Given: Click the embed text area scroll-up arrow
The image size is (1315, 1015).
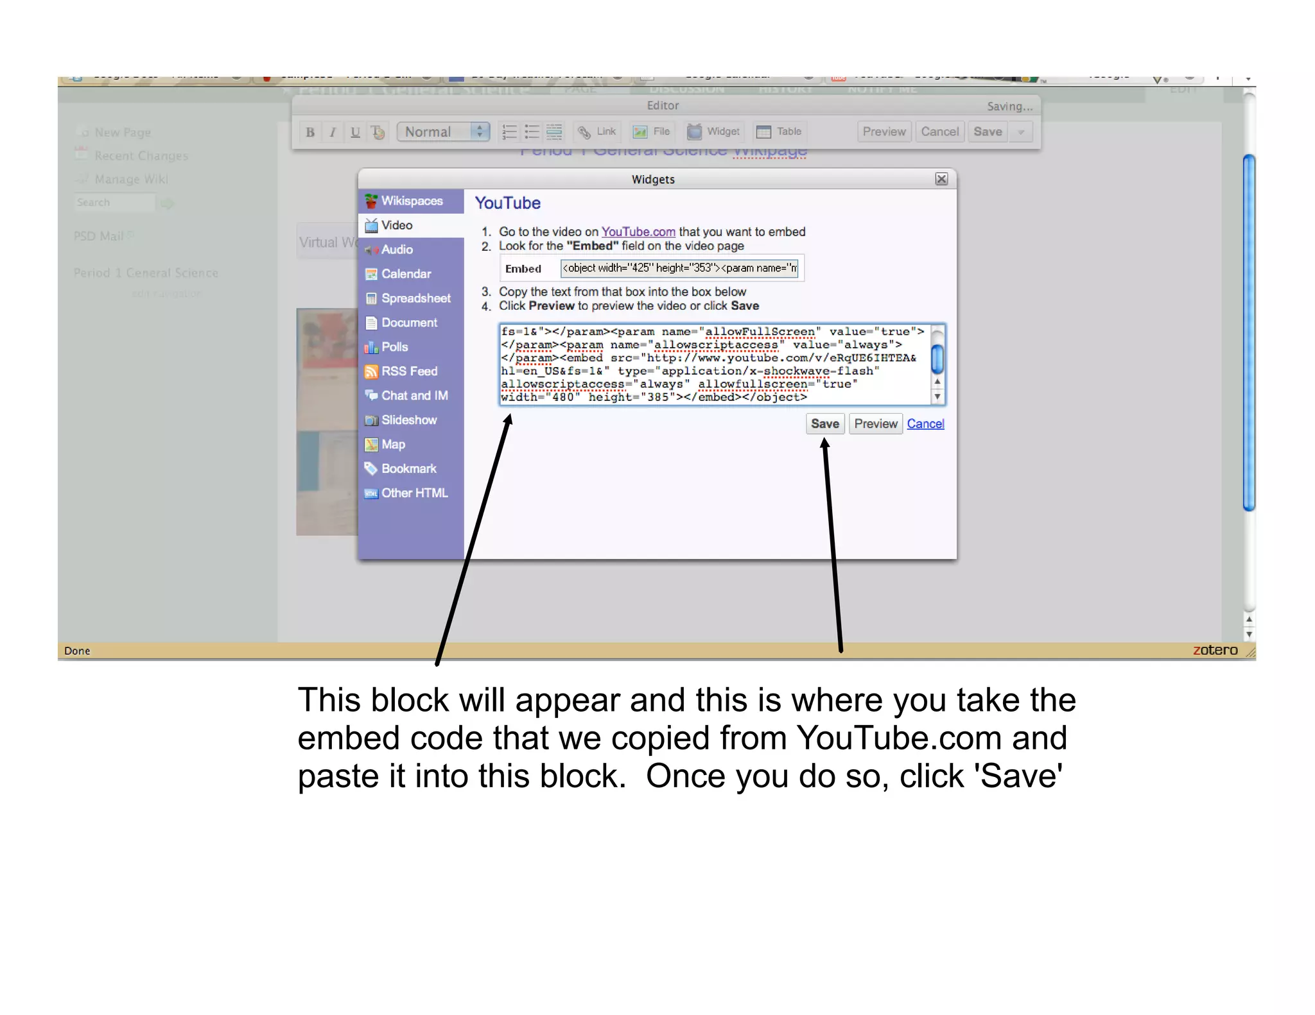Looking at the screenshot, I should [937, 382].
